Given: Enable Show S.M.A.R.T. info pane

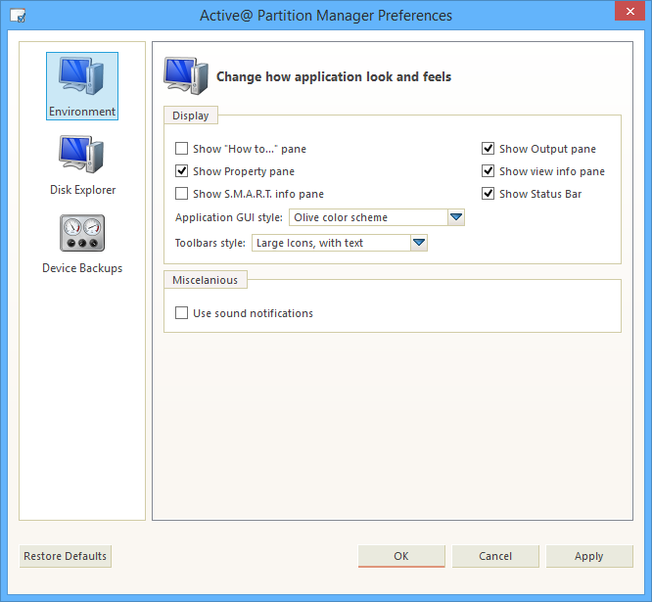Looking at the screenshot, I should [181, 193].
